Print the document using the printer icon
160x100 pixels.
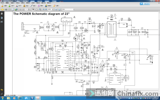click(6, 10)
